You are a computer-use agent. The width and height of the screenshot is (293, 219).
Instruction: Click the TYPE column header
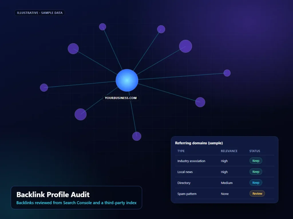pyautogui.click(x=181, y=151)
